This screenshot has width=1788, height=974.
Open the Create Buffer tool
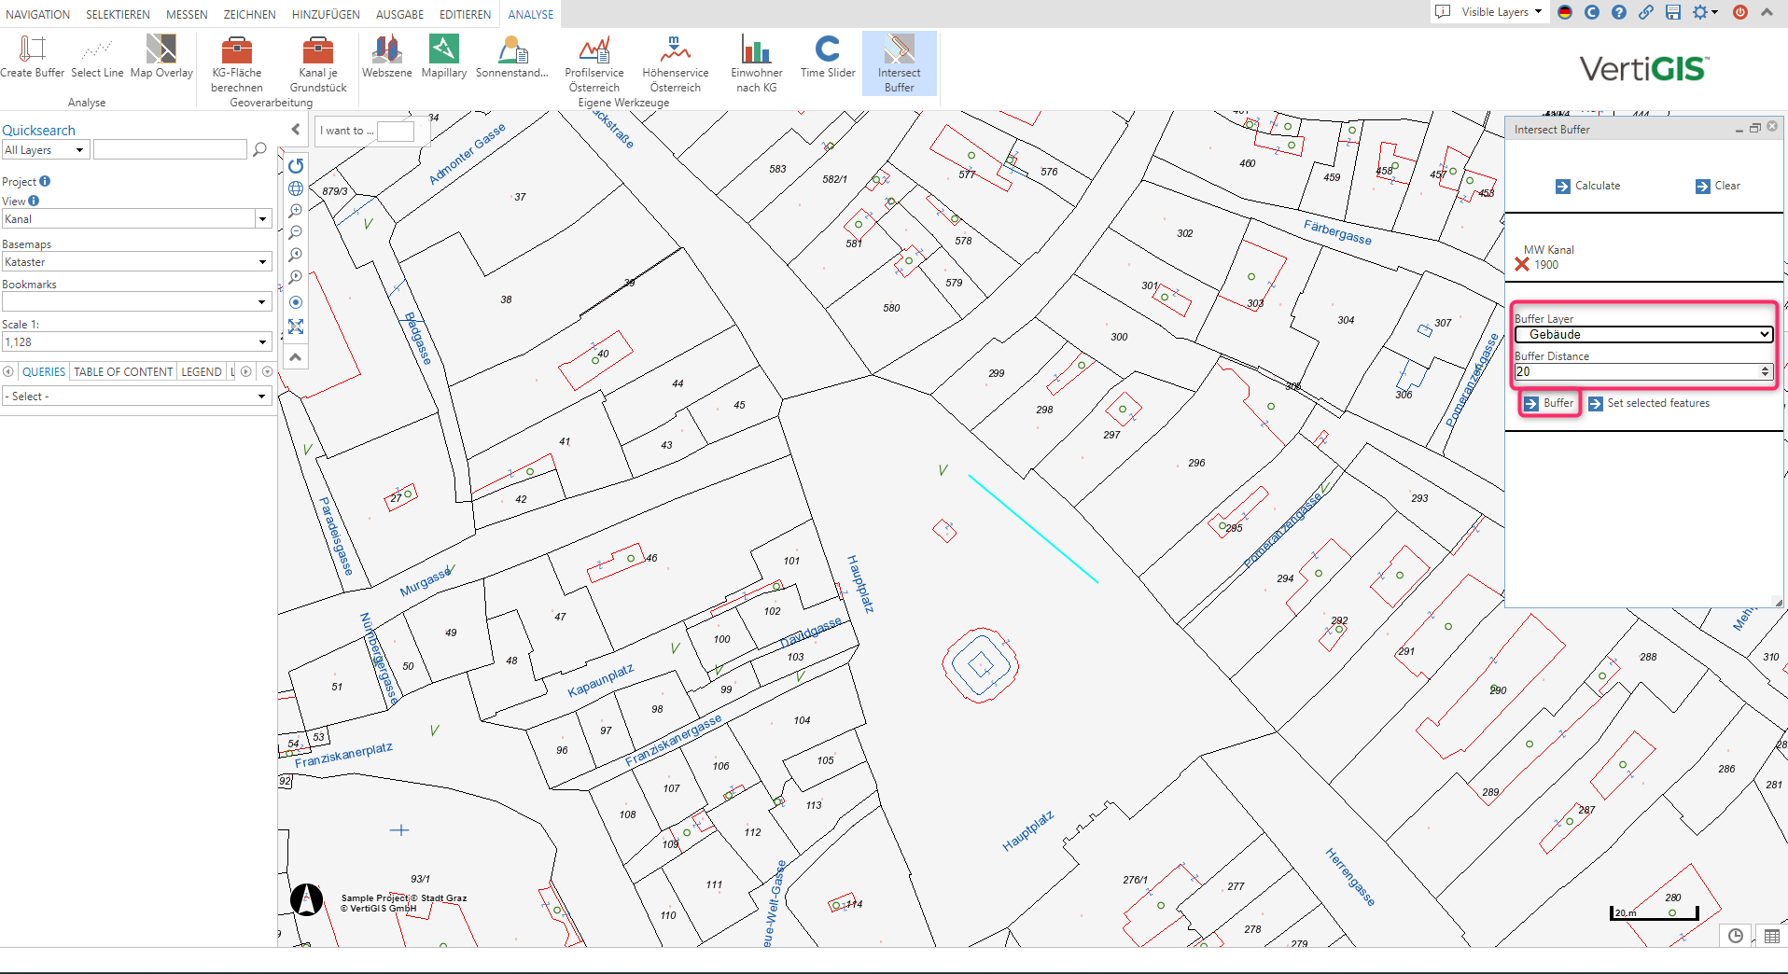tap(32, 56)
